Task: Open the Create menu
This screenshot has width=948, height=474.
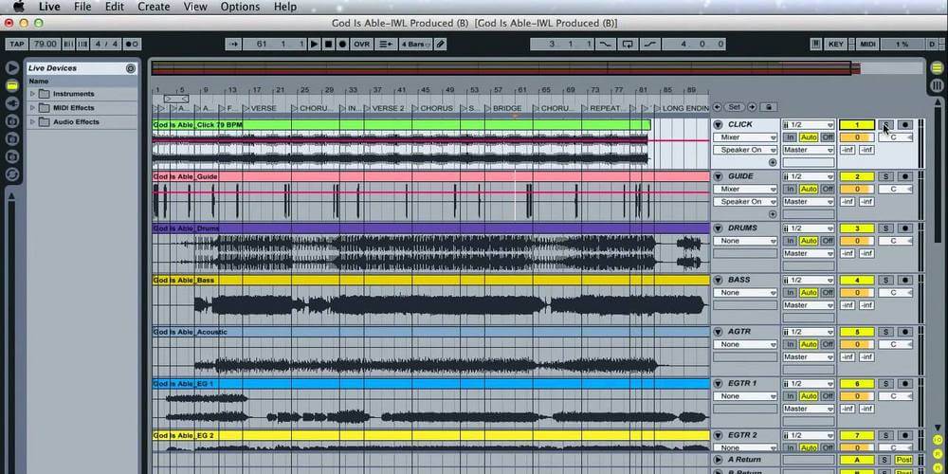Action: [154, 7]
